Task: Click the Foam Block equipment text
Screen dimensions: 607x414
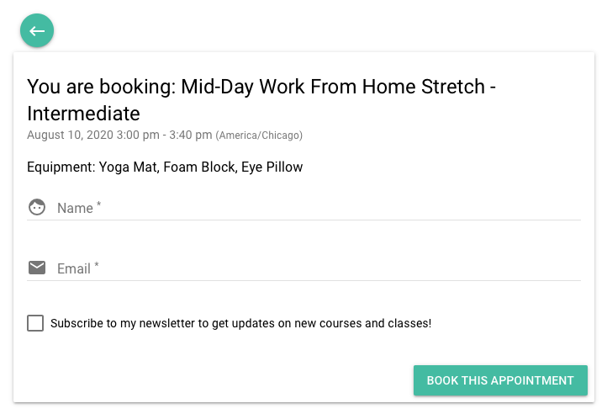Action: (200, 167)
